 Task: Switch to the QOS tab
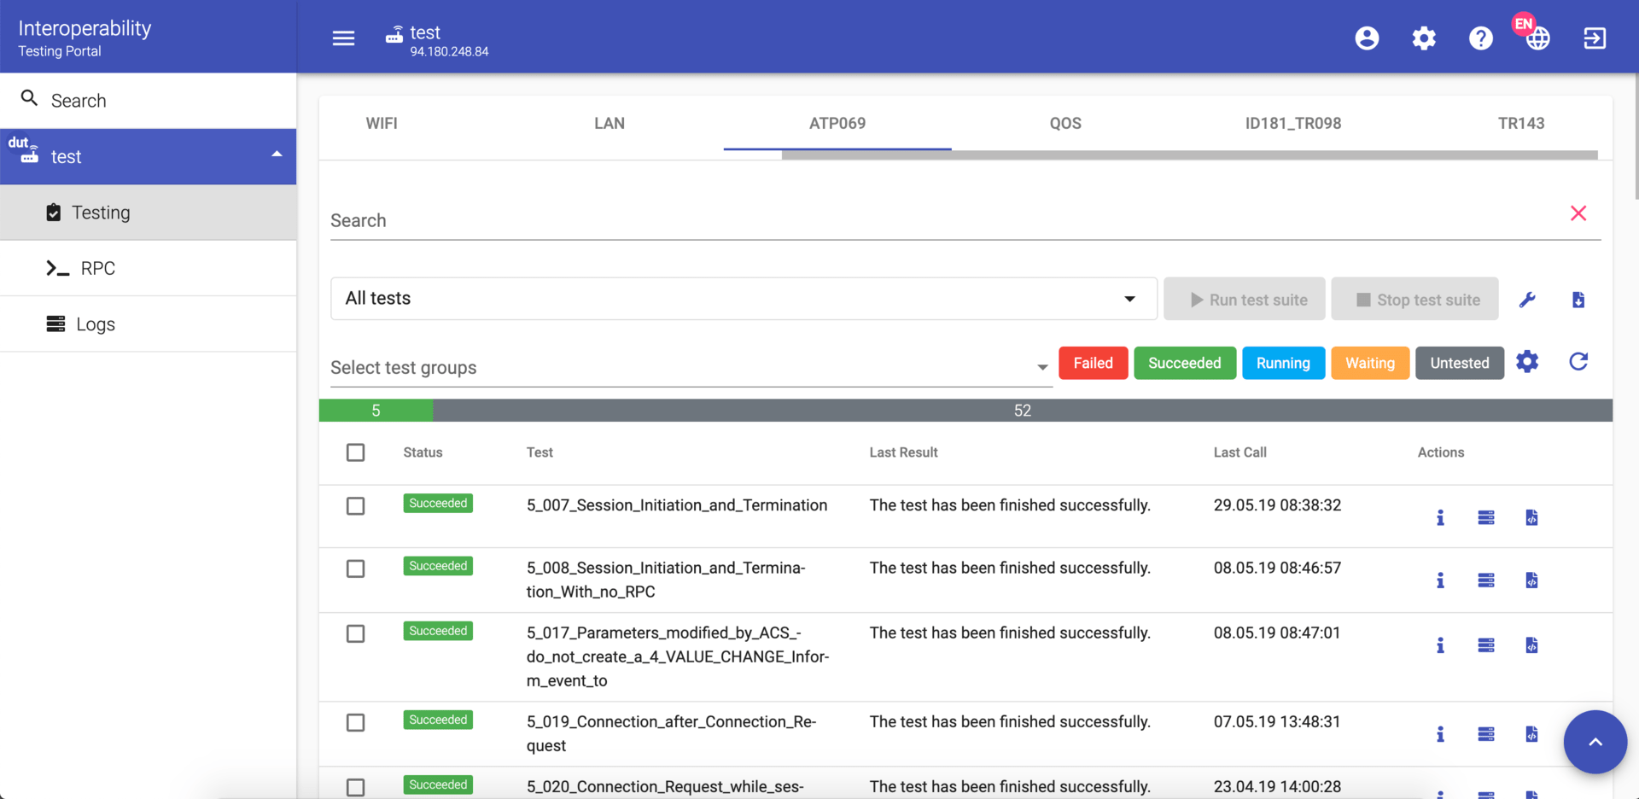click(1065, 123)
